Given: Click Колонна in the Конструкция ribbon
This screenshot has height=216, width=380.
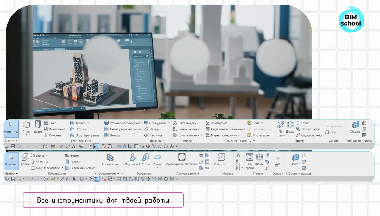Looking at the screenshot, I should pos(39,162).
